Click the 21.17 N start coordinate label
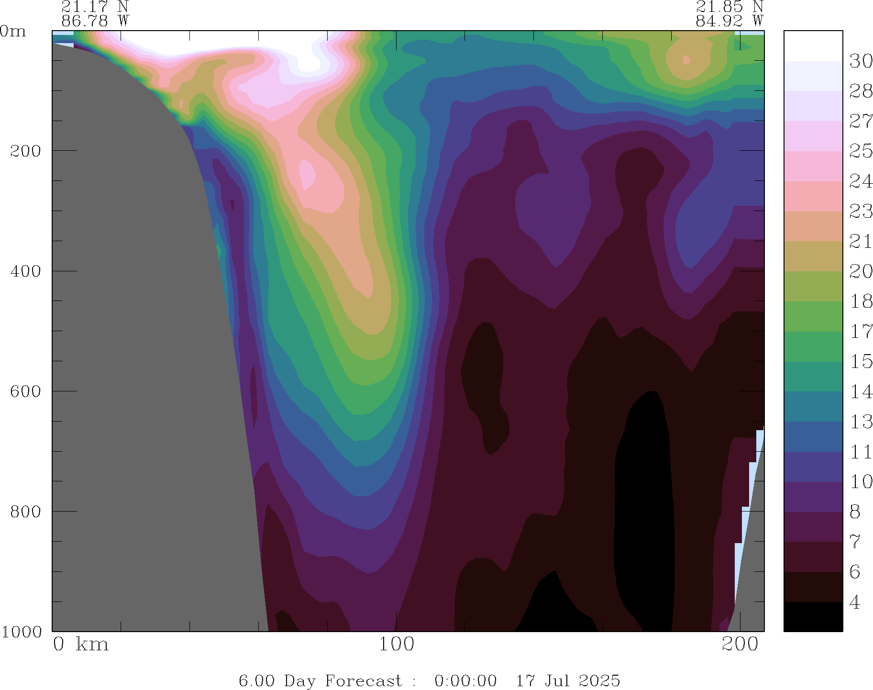 pos(95,7)
